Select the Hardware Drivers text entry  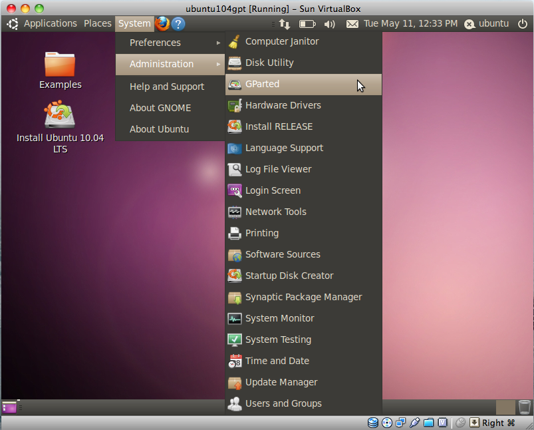tap(283, 105)
